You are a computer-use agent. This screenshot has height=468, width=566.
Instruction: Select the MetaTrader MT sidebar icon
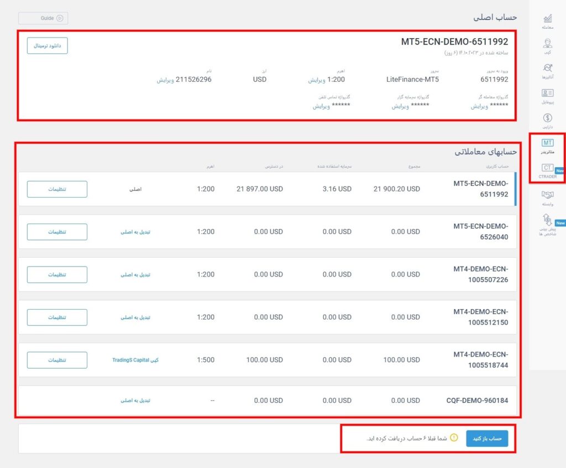point(547,143)
